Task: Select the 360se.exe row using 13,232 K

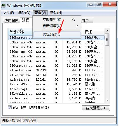Action: tap(56, 47)
